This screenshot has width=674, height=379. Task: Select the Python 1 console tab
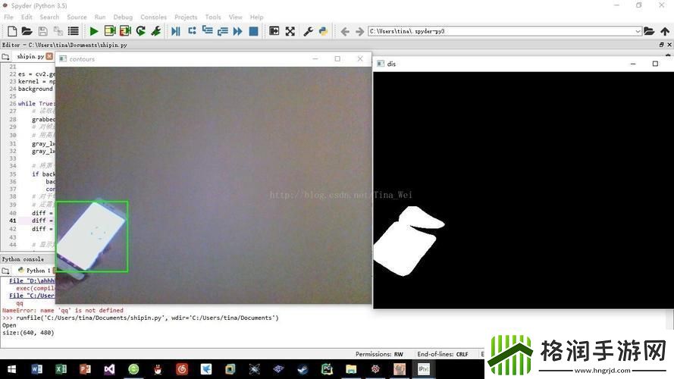(36, 270)
